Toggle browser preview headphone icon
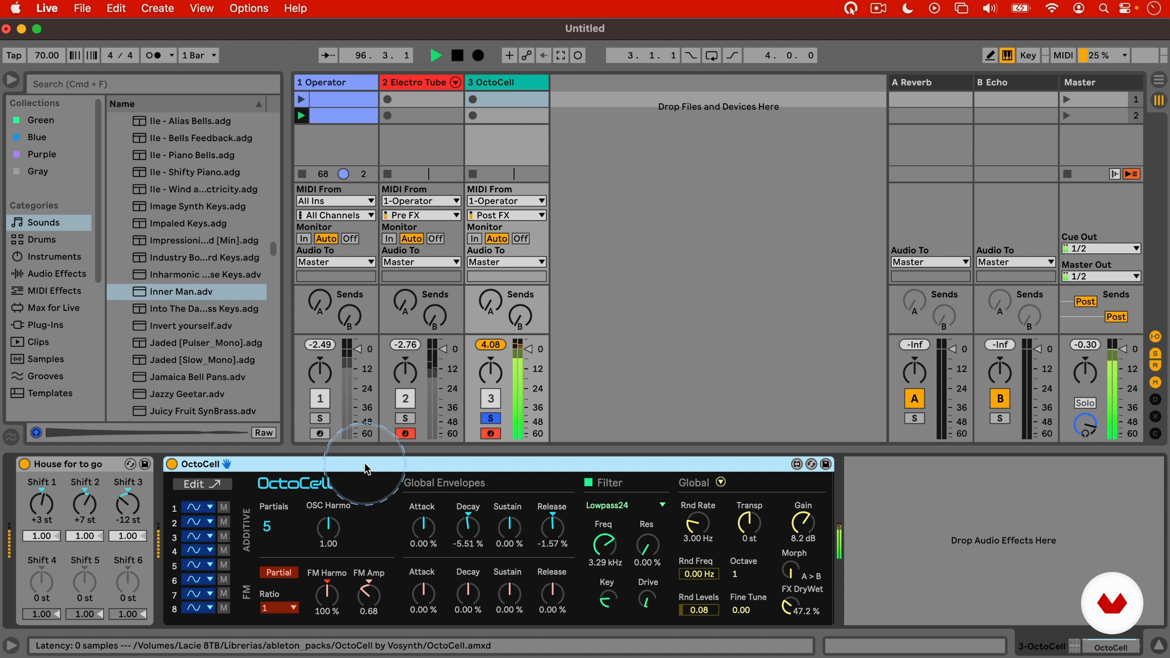Screen dimensions: 1170x658 pos(36,433)
